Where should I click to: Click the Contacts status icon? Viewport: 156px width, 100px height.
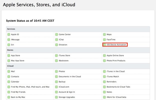pyautogui.click(x=9, y=77)
